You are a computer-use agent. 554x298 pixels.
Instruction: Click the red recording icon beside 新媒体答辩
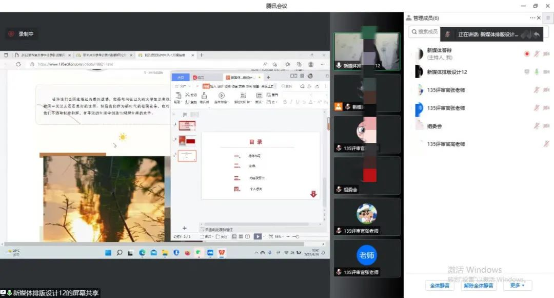[527, 54]
